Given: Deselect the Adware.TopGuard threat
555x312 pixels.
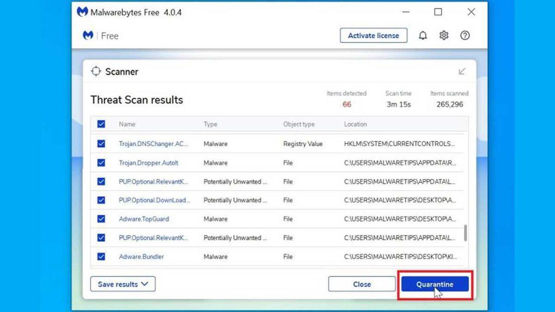Looking at the screenshot, I should 101,219.
